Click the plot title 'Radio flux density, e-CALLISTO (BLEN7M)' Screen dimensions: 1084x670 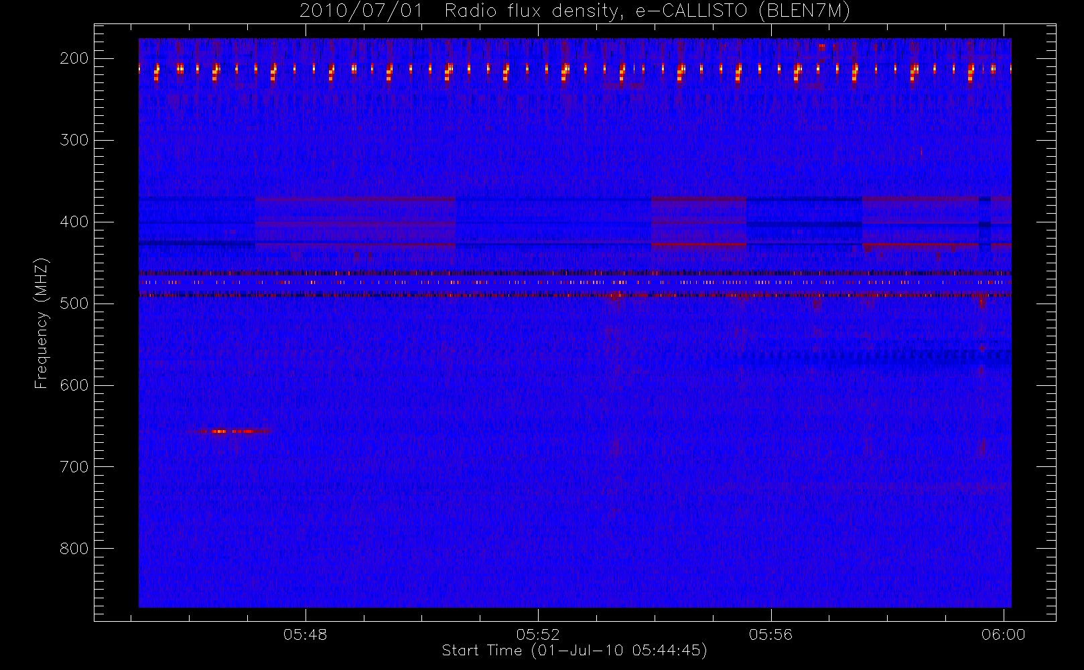coord(647,11)
